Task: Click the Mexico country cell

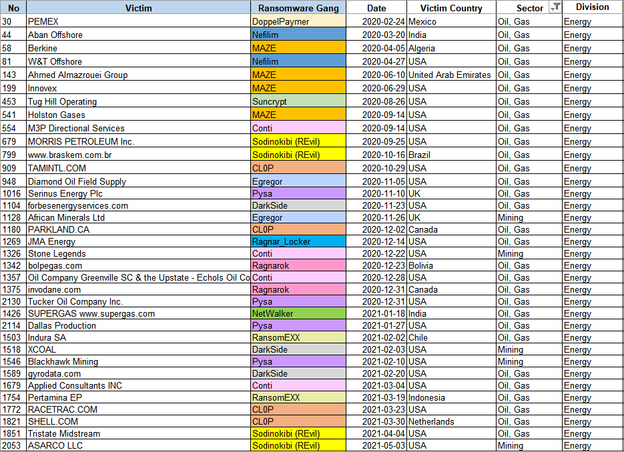Action: [451, 21]
